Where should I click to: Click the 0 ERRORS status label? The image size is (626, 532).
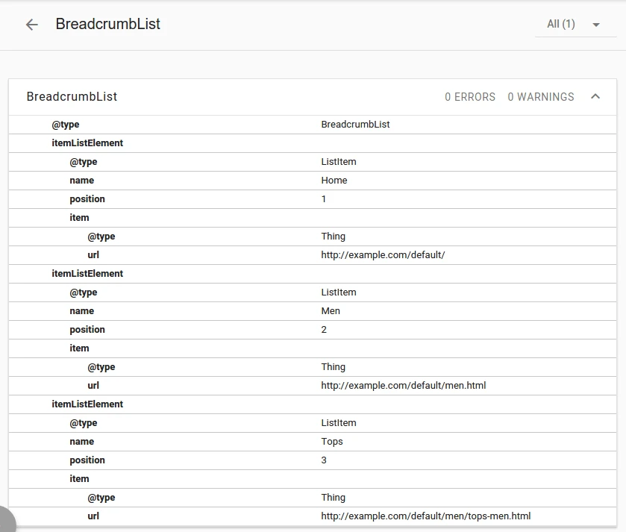(x=469, y=97)
